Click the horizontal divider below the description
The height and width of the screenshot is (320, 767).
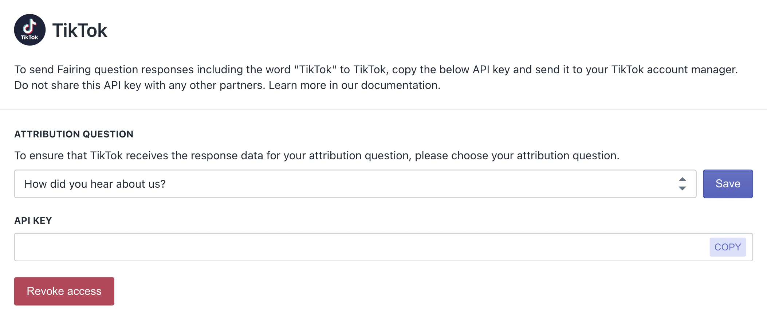(x=383, y=109)
